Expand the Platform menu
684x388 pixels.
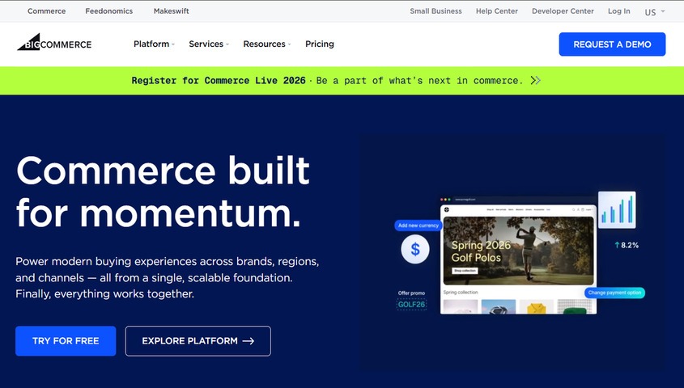pos(154,44)
